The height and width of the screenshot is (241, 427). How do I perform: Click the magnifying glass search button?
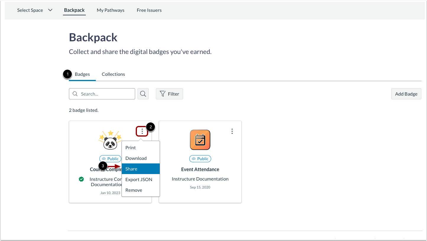[143, 94]
